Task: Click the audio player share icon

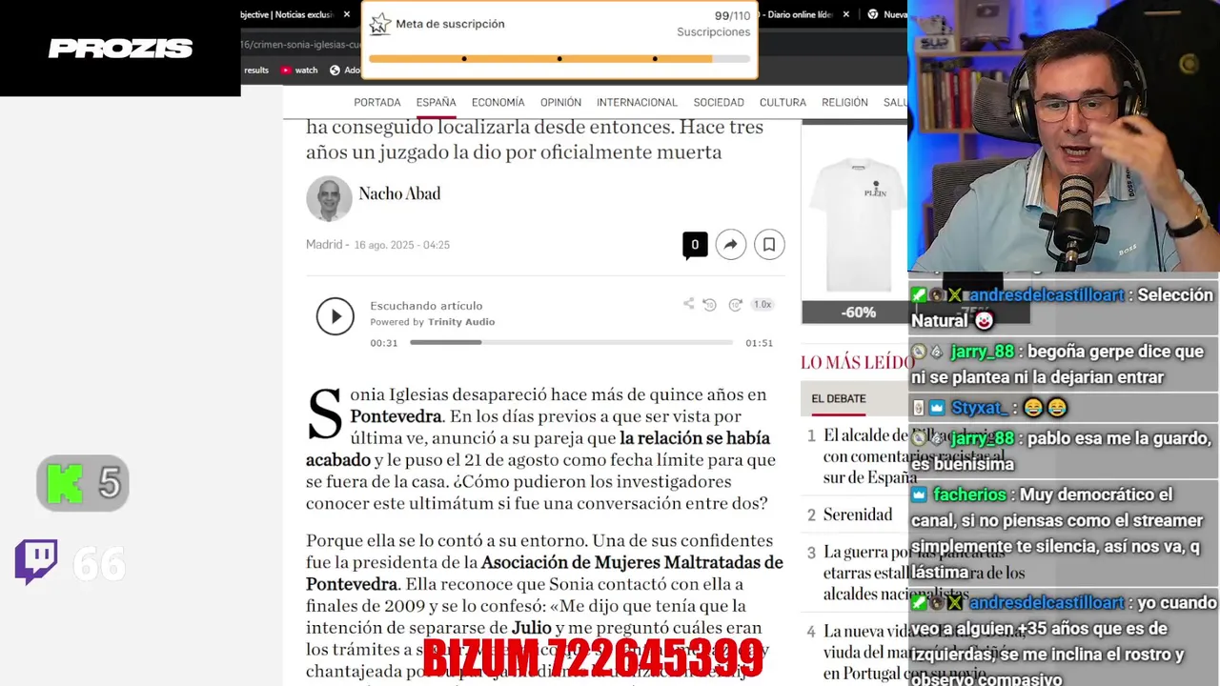Action: (688, 304)
